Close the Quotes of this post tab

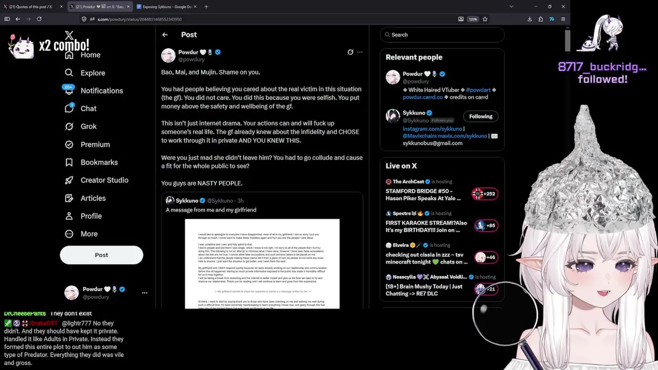coord(61,7)
